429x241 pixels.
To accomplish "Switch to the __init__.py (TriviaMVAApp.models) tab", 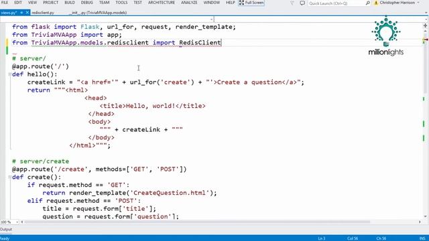I will pyautogui.click(x=98, y=13).
